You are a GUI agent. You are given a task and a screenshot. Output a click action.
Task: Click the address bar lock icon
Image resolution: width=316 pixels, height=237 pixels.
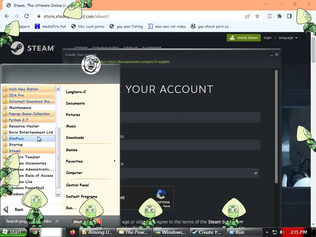[x=39, y=16]
